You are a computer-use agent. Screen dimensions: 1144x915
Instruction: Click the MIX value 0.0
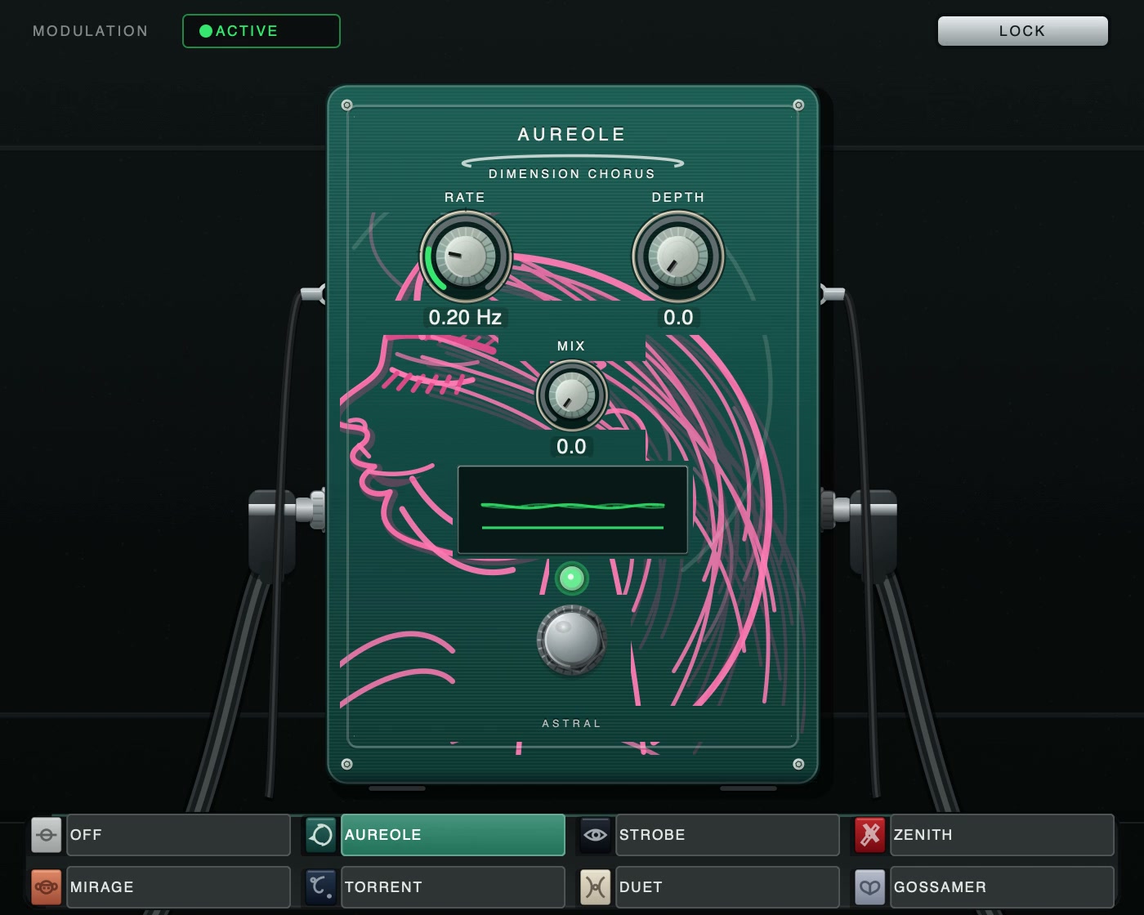(571, 447)
